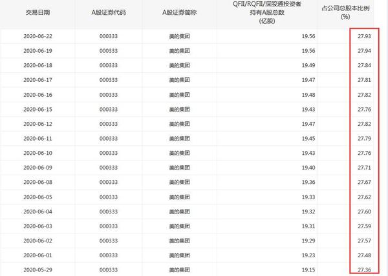Click the holdings value 19.32
This screenshot has height=276, width=388.
click(x=308, y=212)
